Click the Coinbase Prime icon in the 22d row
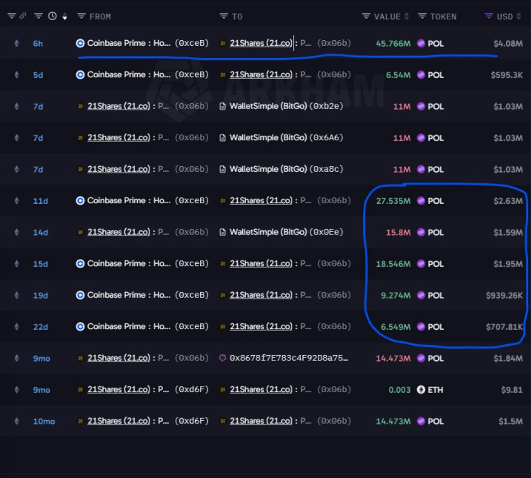Screen dimensions: 531x478 click(80, 326)
